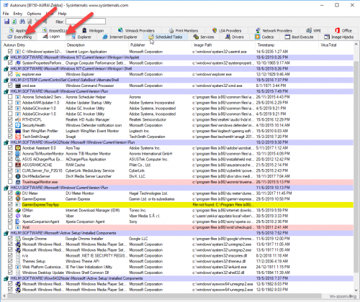Enable the Acronis Scheduler2 Service checkbox
Screen dimensions: 360x302
point(10,97)
